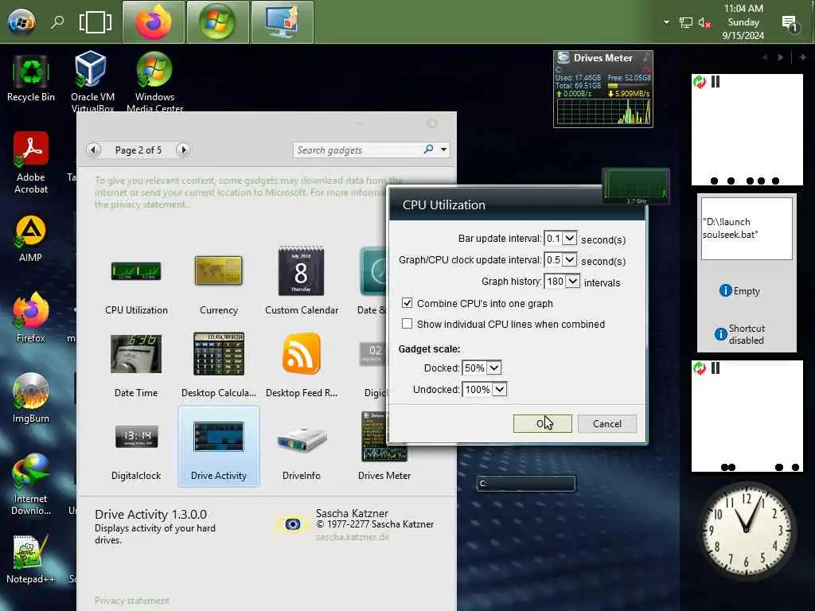Open AIMP desktop icon

click(31, 239)
